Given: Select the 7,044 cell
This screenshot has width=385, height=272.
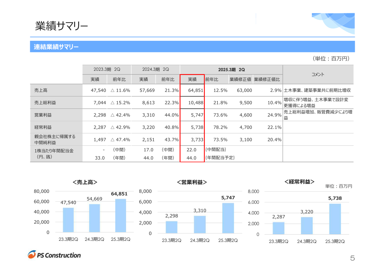Looking at the screenshot, I should [x=100, y=103].
